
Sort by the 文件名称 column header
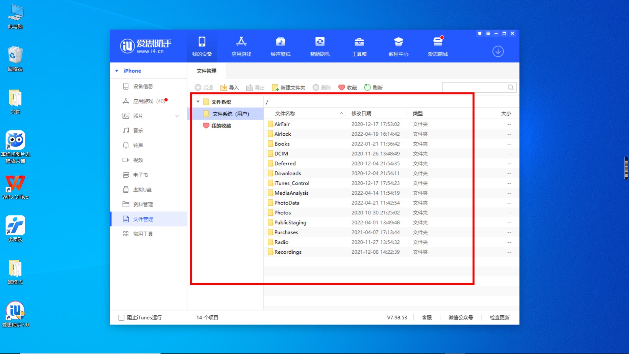285,113
